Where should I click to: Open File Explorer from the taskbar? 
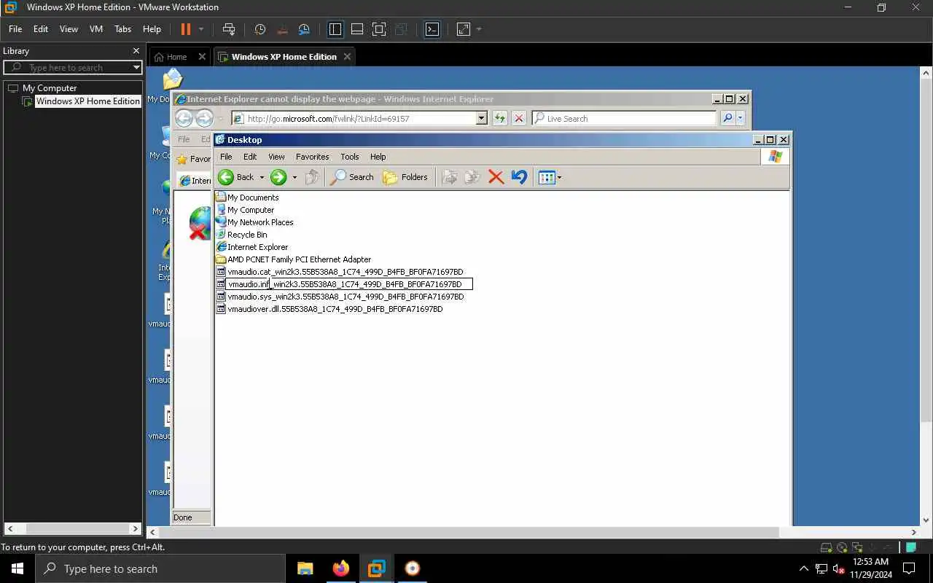point(305,568)
